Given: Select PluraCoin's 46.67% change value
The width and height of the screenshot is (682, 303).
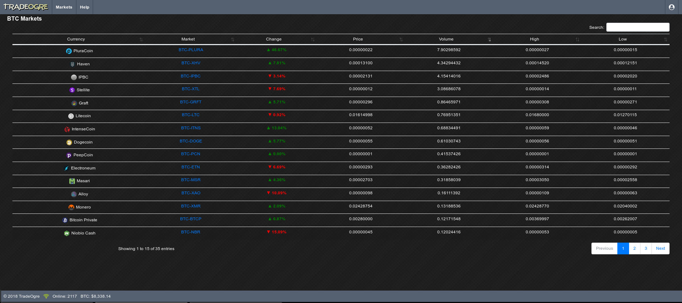Looking at the screenshot, I should tap(277, 50).
